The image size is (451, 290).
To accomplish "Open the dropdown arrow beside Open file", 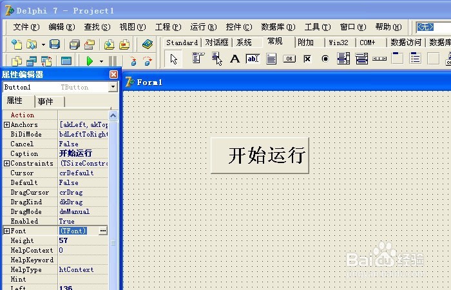I will click(43, 44).
